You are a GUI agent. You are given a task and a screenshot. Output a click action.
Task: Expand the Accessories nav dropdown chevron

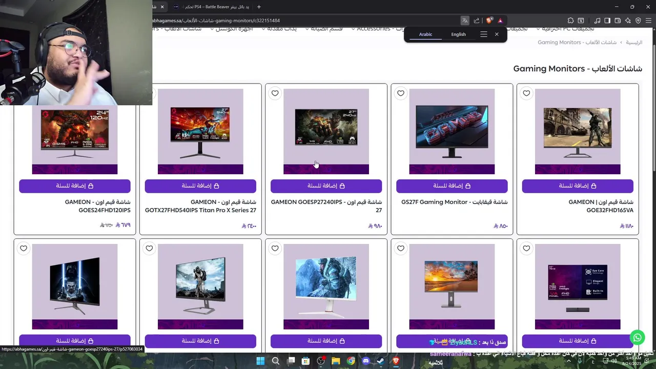pos(353,29)
